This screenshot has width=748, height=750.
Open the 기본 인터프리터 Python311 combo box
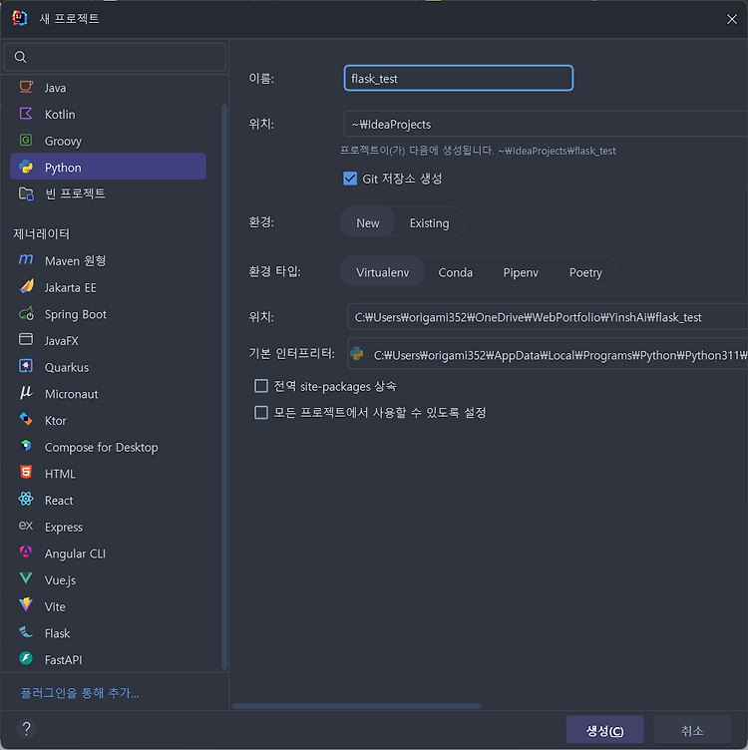coord(548,354)
